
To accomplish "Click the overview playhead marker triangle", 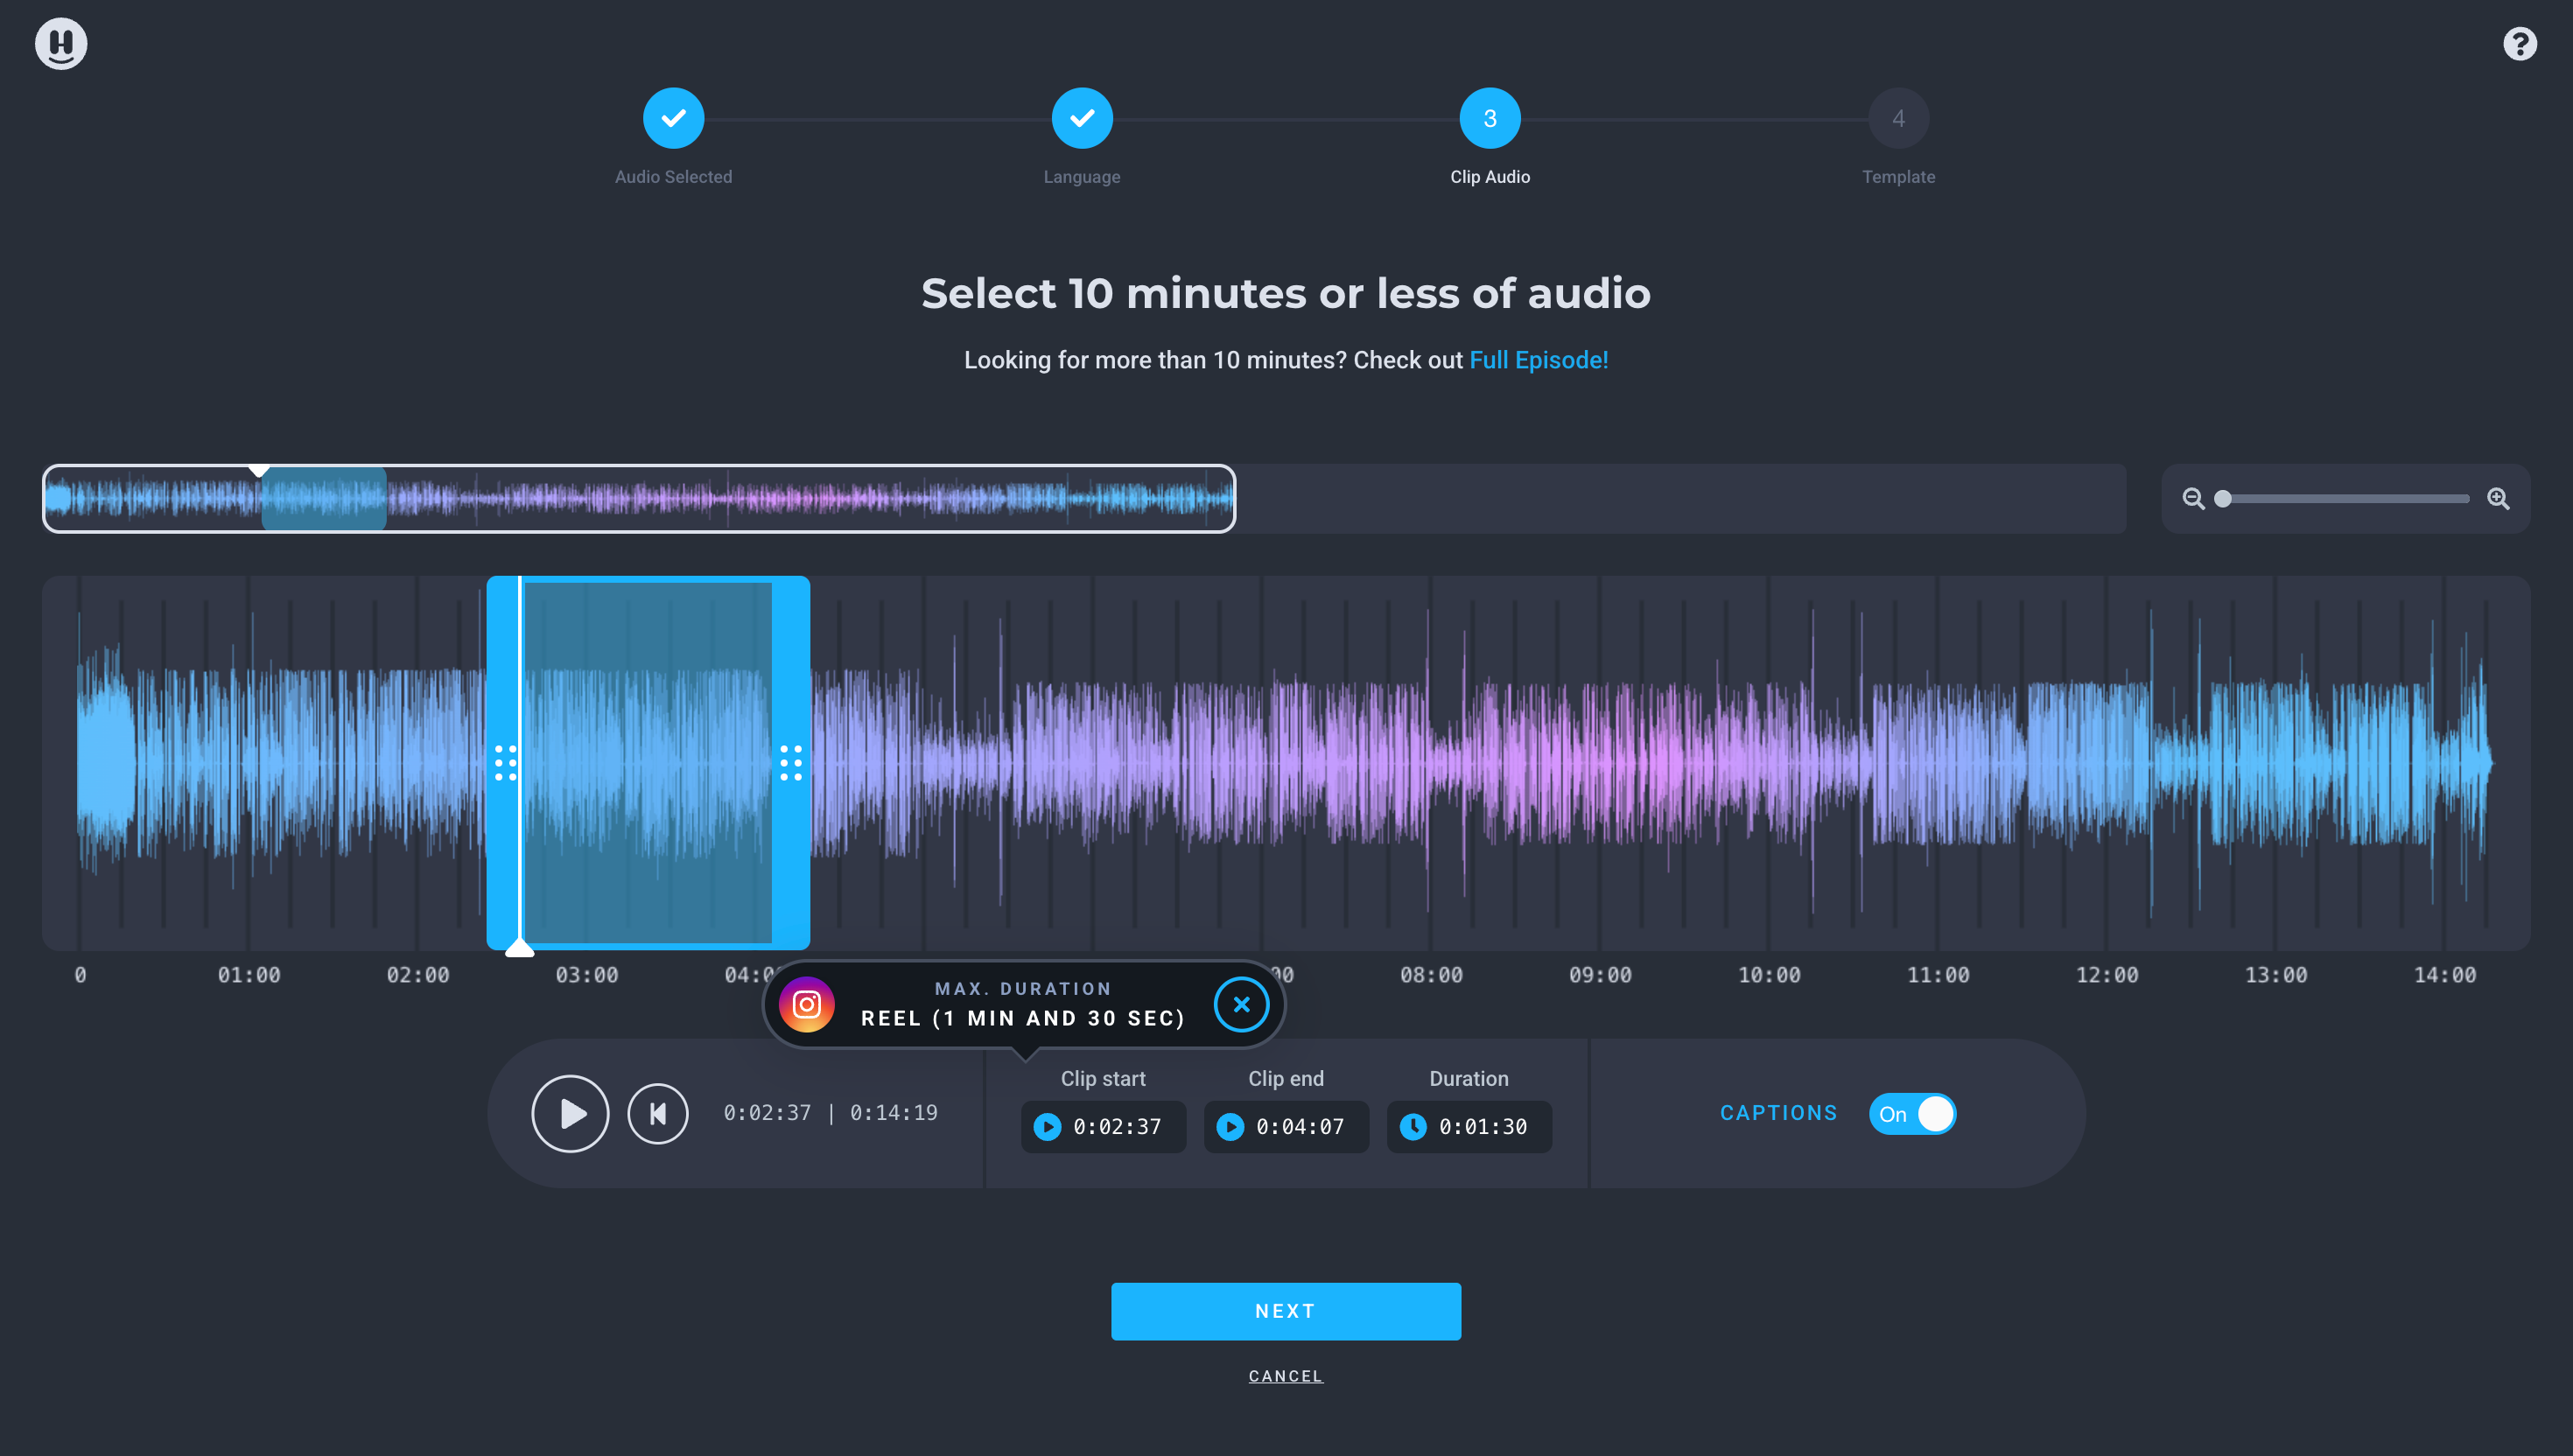I will [x=259, y=470].
